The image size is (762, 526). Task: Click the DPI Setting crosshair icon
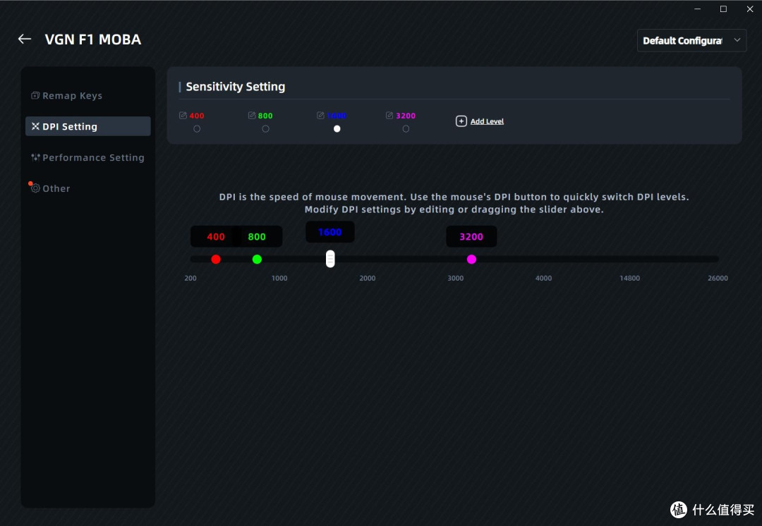click(x=35, y=126)
